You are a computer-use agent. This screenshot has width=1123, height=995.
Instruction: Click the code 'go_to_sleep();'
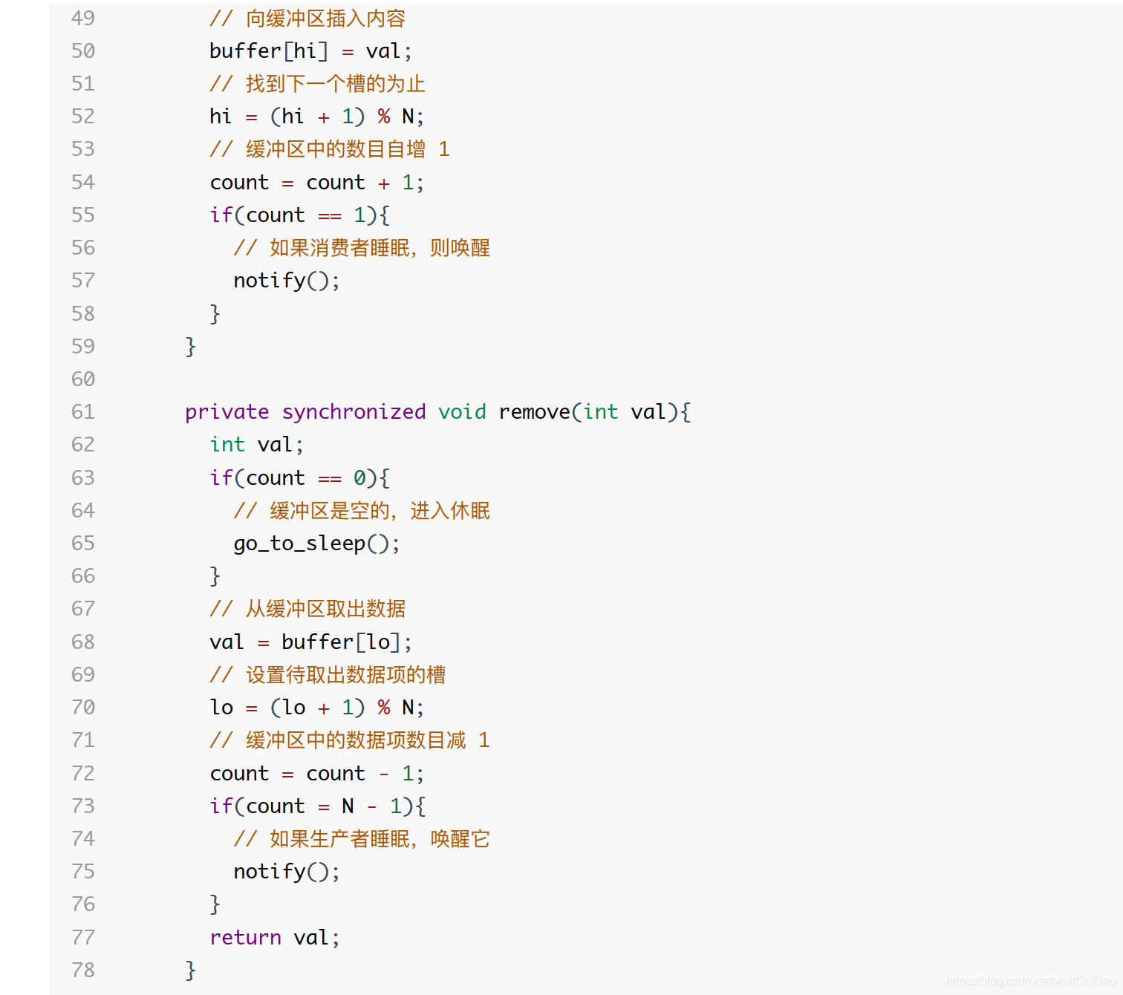pyautogui.click(x=316, y=543)
